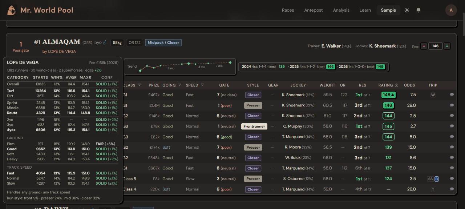Click the sire link 'by LOPE DE VEGA'
The width and height of the screenshot is (465, 209).
(x=59, y=51)
